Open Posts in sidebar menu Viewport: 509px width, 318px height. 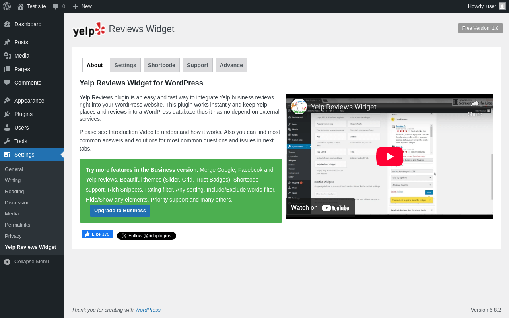(x=32, y=42)
